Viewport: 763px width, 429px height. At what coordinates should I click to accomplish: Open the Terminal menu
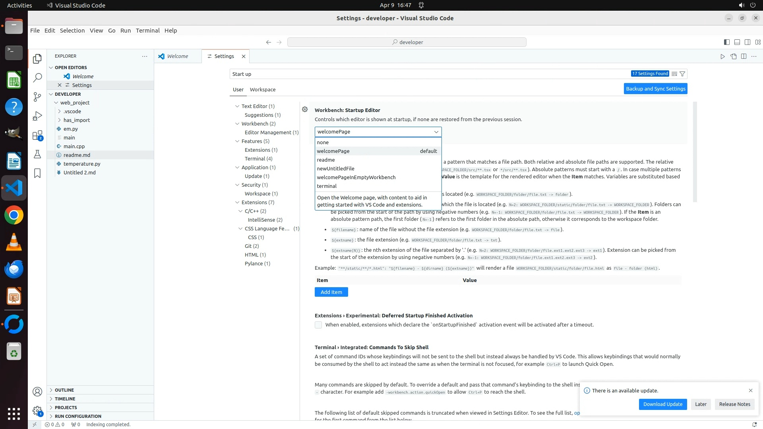[147, 31]
